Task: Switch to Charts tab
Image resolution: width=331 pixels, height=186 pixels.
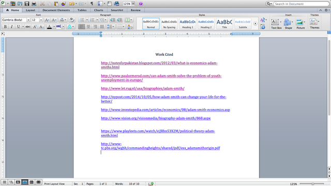Action: pyautogui.click(x=99, y=10)
